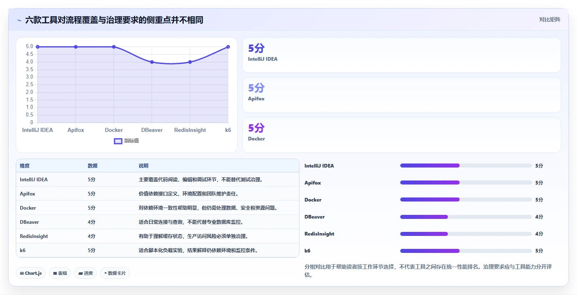This screenshot has width=577, height=295.
Task: Click the 4分 value in RedisInsight table row
Action: click(x=91, y=236)
